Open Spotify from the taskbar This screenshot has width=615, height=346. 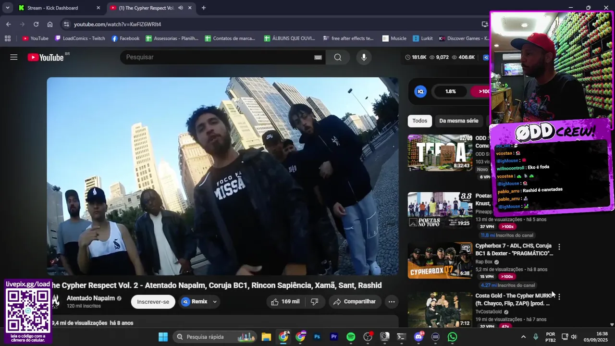351,337
